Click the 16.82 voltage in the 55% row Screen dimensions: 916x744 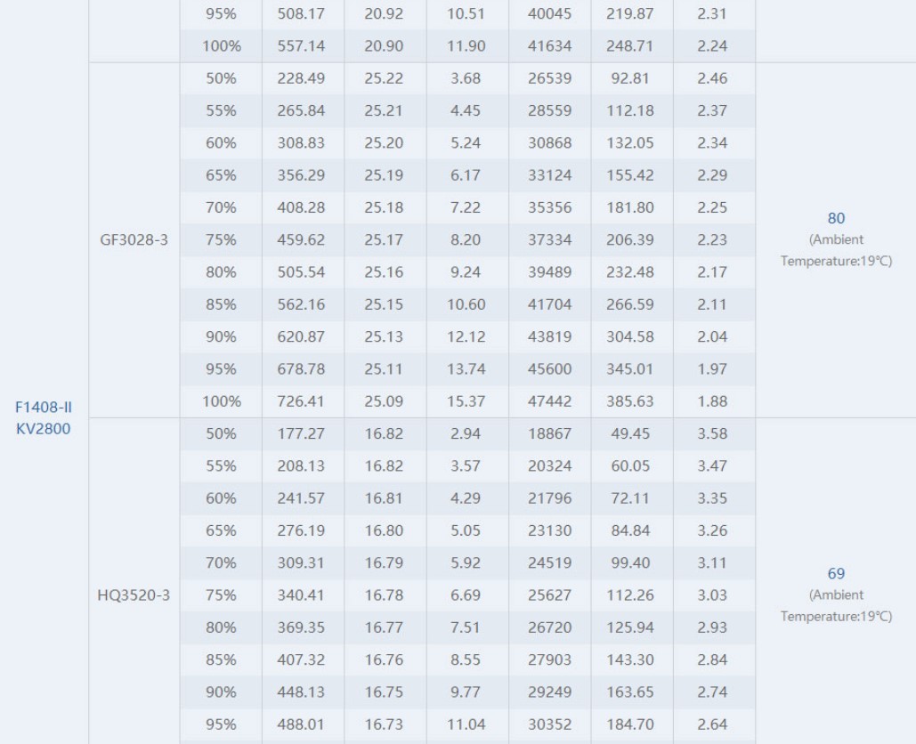pos(384,466)
